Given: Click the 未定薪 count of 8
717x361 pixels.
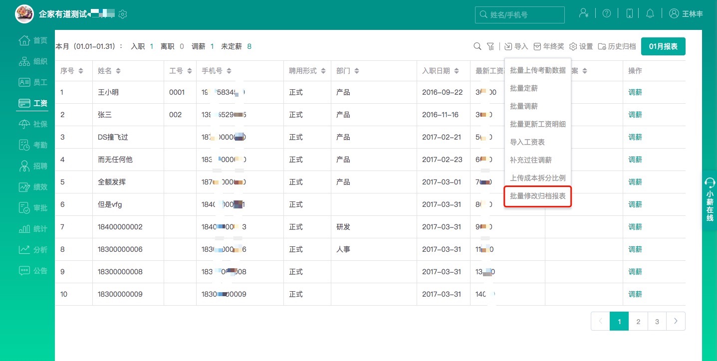Looking at the screenshot, I should pos(249,46).
